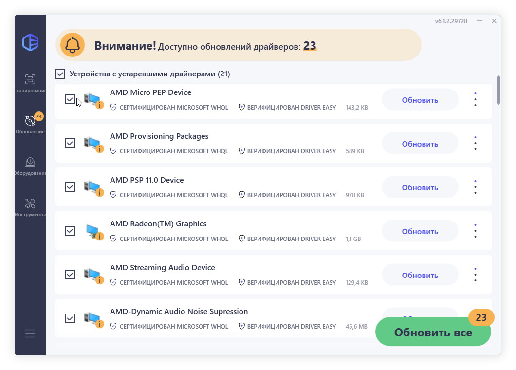Click WHQL shield icon for AMD Provisioning Packages
The width and height of the screenshot is (516, 370).
[113, 151]
